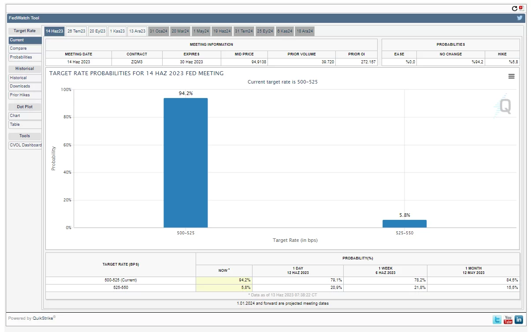Click the 1 month value 15,5%
This screenshot has height=332, width=531.
pyautogui.click(x=474, y=288)
